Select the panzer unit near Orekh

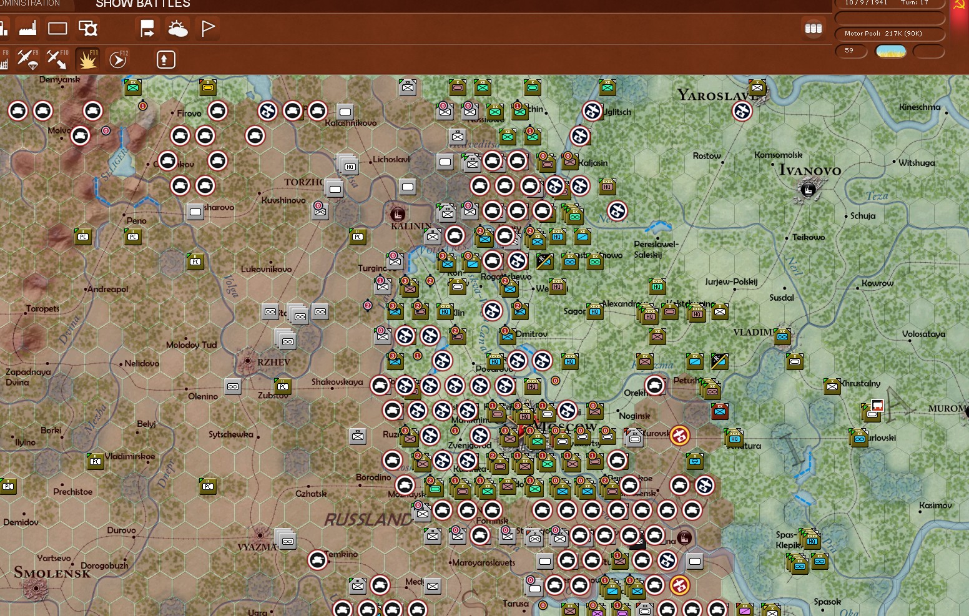[654, 386]
